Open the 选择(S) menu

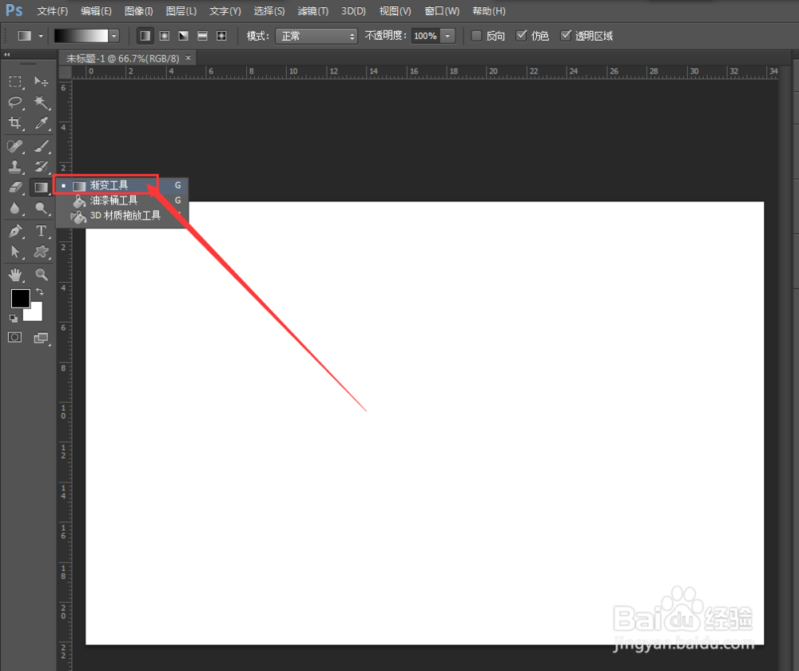tap(269, 10)
